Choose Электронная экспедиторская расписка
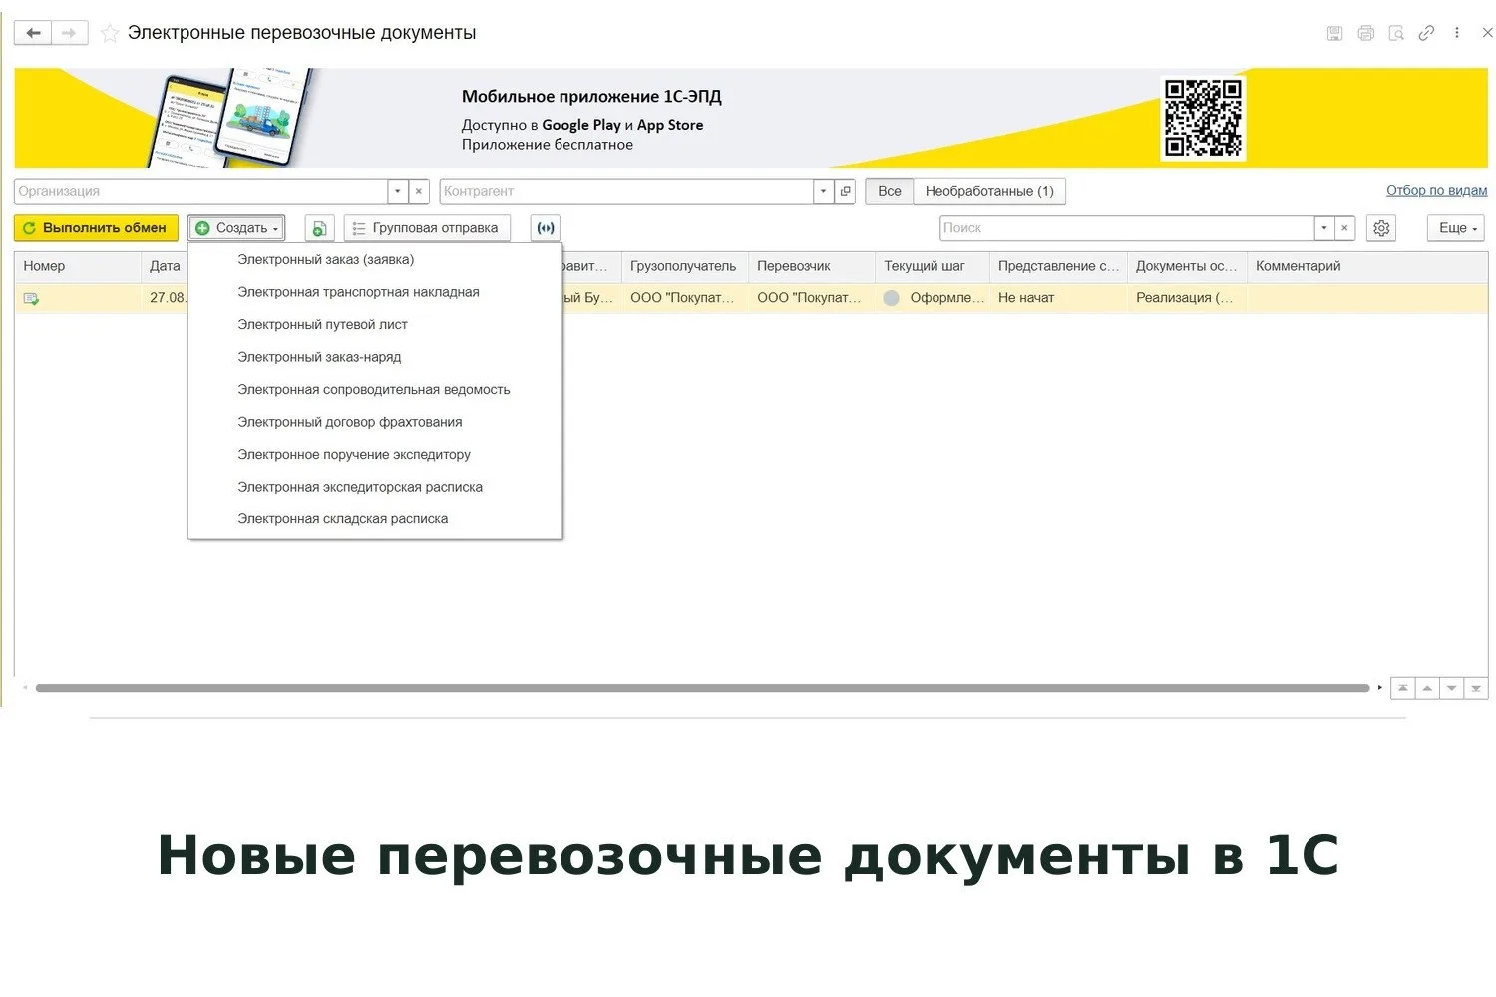 (x=375, y=487)
